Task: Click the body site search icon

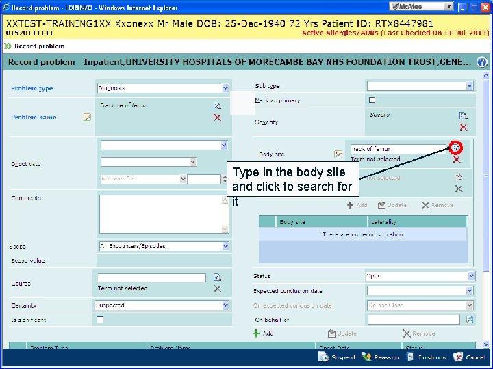Action: pyautogui.click(x=455, y=148)
